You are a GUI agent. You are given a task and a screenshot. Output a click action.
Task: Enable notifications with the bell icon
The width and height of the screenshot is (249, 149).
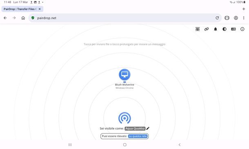(x=216, y=29)
